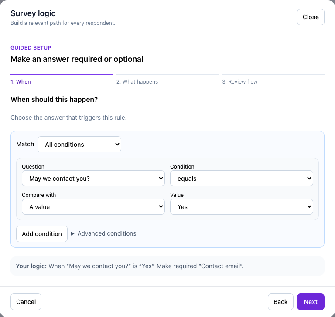Click 'Make an answer required or optional' heading
Screen dimensions: 335x317
click(x=77, y=59)
